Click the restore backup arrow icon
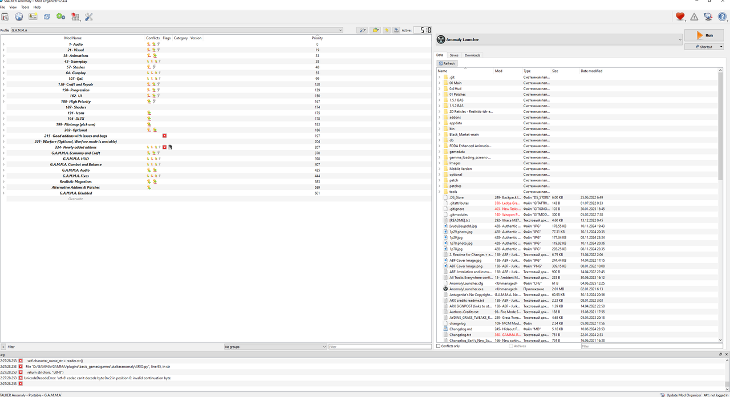The width and height of the screenshot is (730, 397). click(387, 30)
